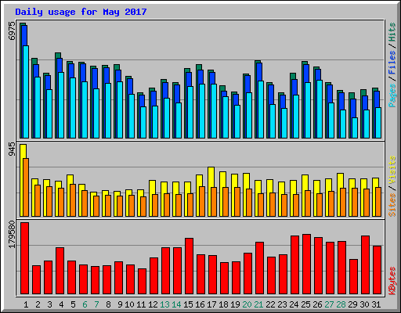
Task: Click the 6975 axis value
Action: tap(12, 31)
